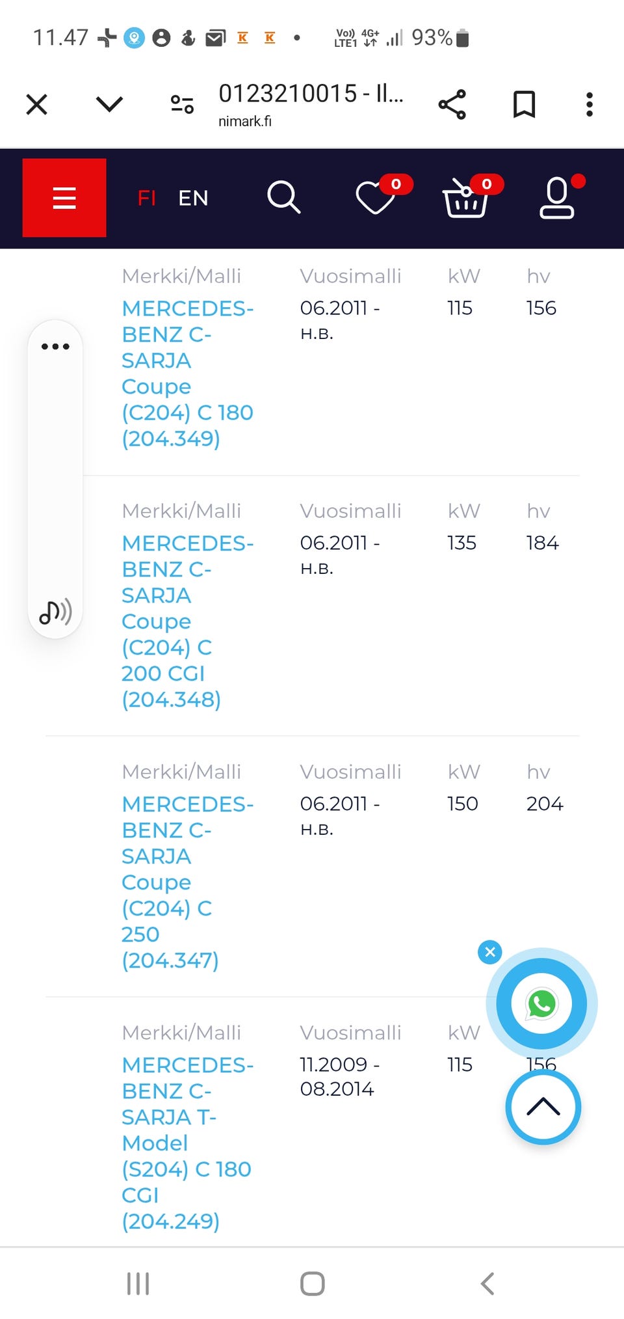The image size is (624, 1319).
Task: Open Mercedes C 250 Coupe (204.347) link
Action: [x=187, y=882]
